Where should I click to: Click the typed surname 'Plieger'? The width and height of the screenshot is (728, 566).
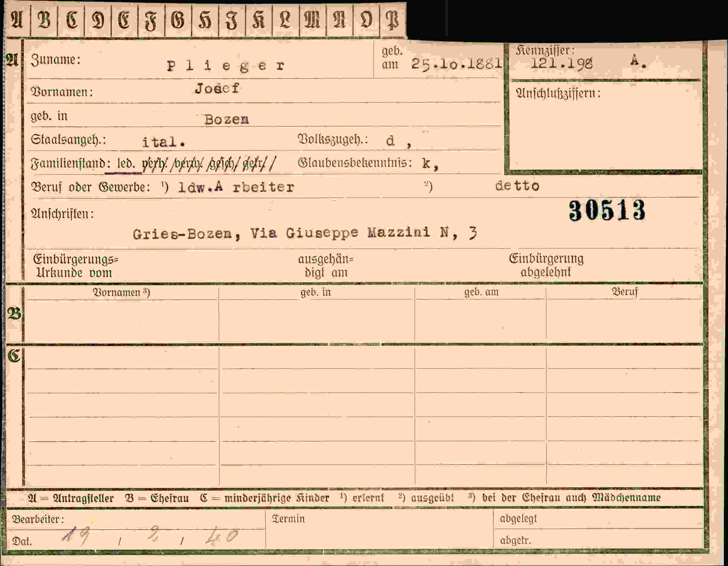point(226,66)
